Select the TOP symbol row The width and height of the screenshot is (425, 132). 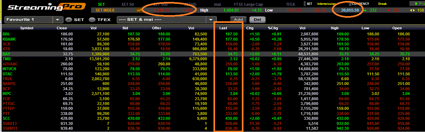pos(212,99)
